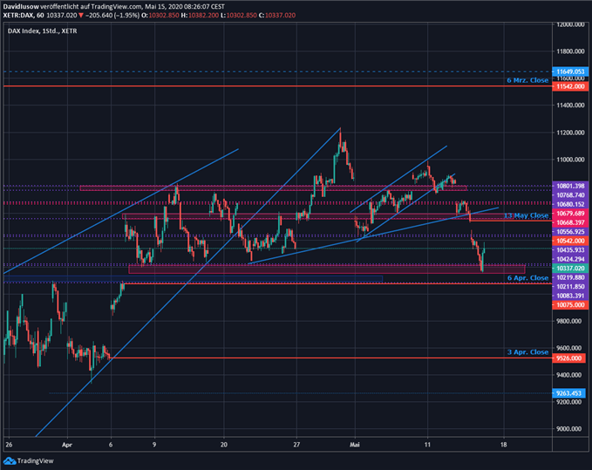This screenshot has width=592, height=470.
Task: Click the 9200.000 price axis label
Action: [570, 402]
